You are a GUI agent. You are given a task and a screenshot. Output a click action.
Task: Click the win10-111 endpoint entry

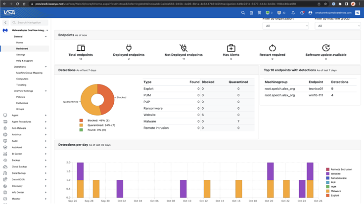tap(316, 95)
